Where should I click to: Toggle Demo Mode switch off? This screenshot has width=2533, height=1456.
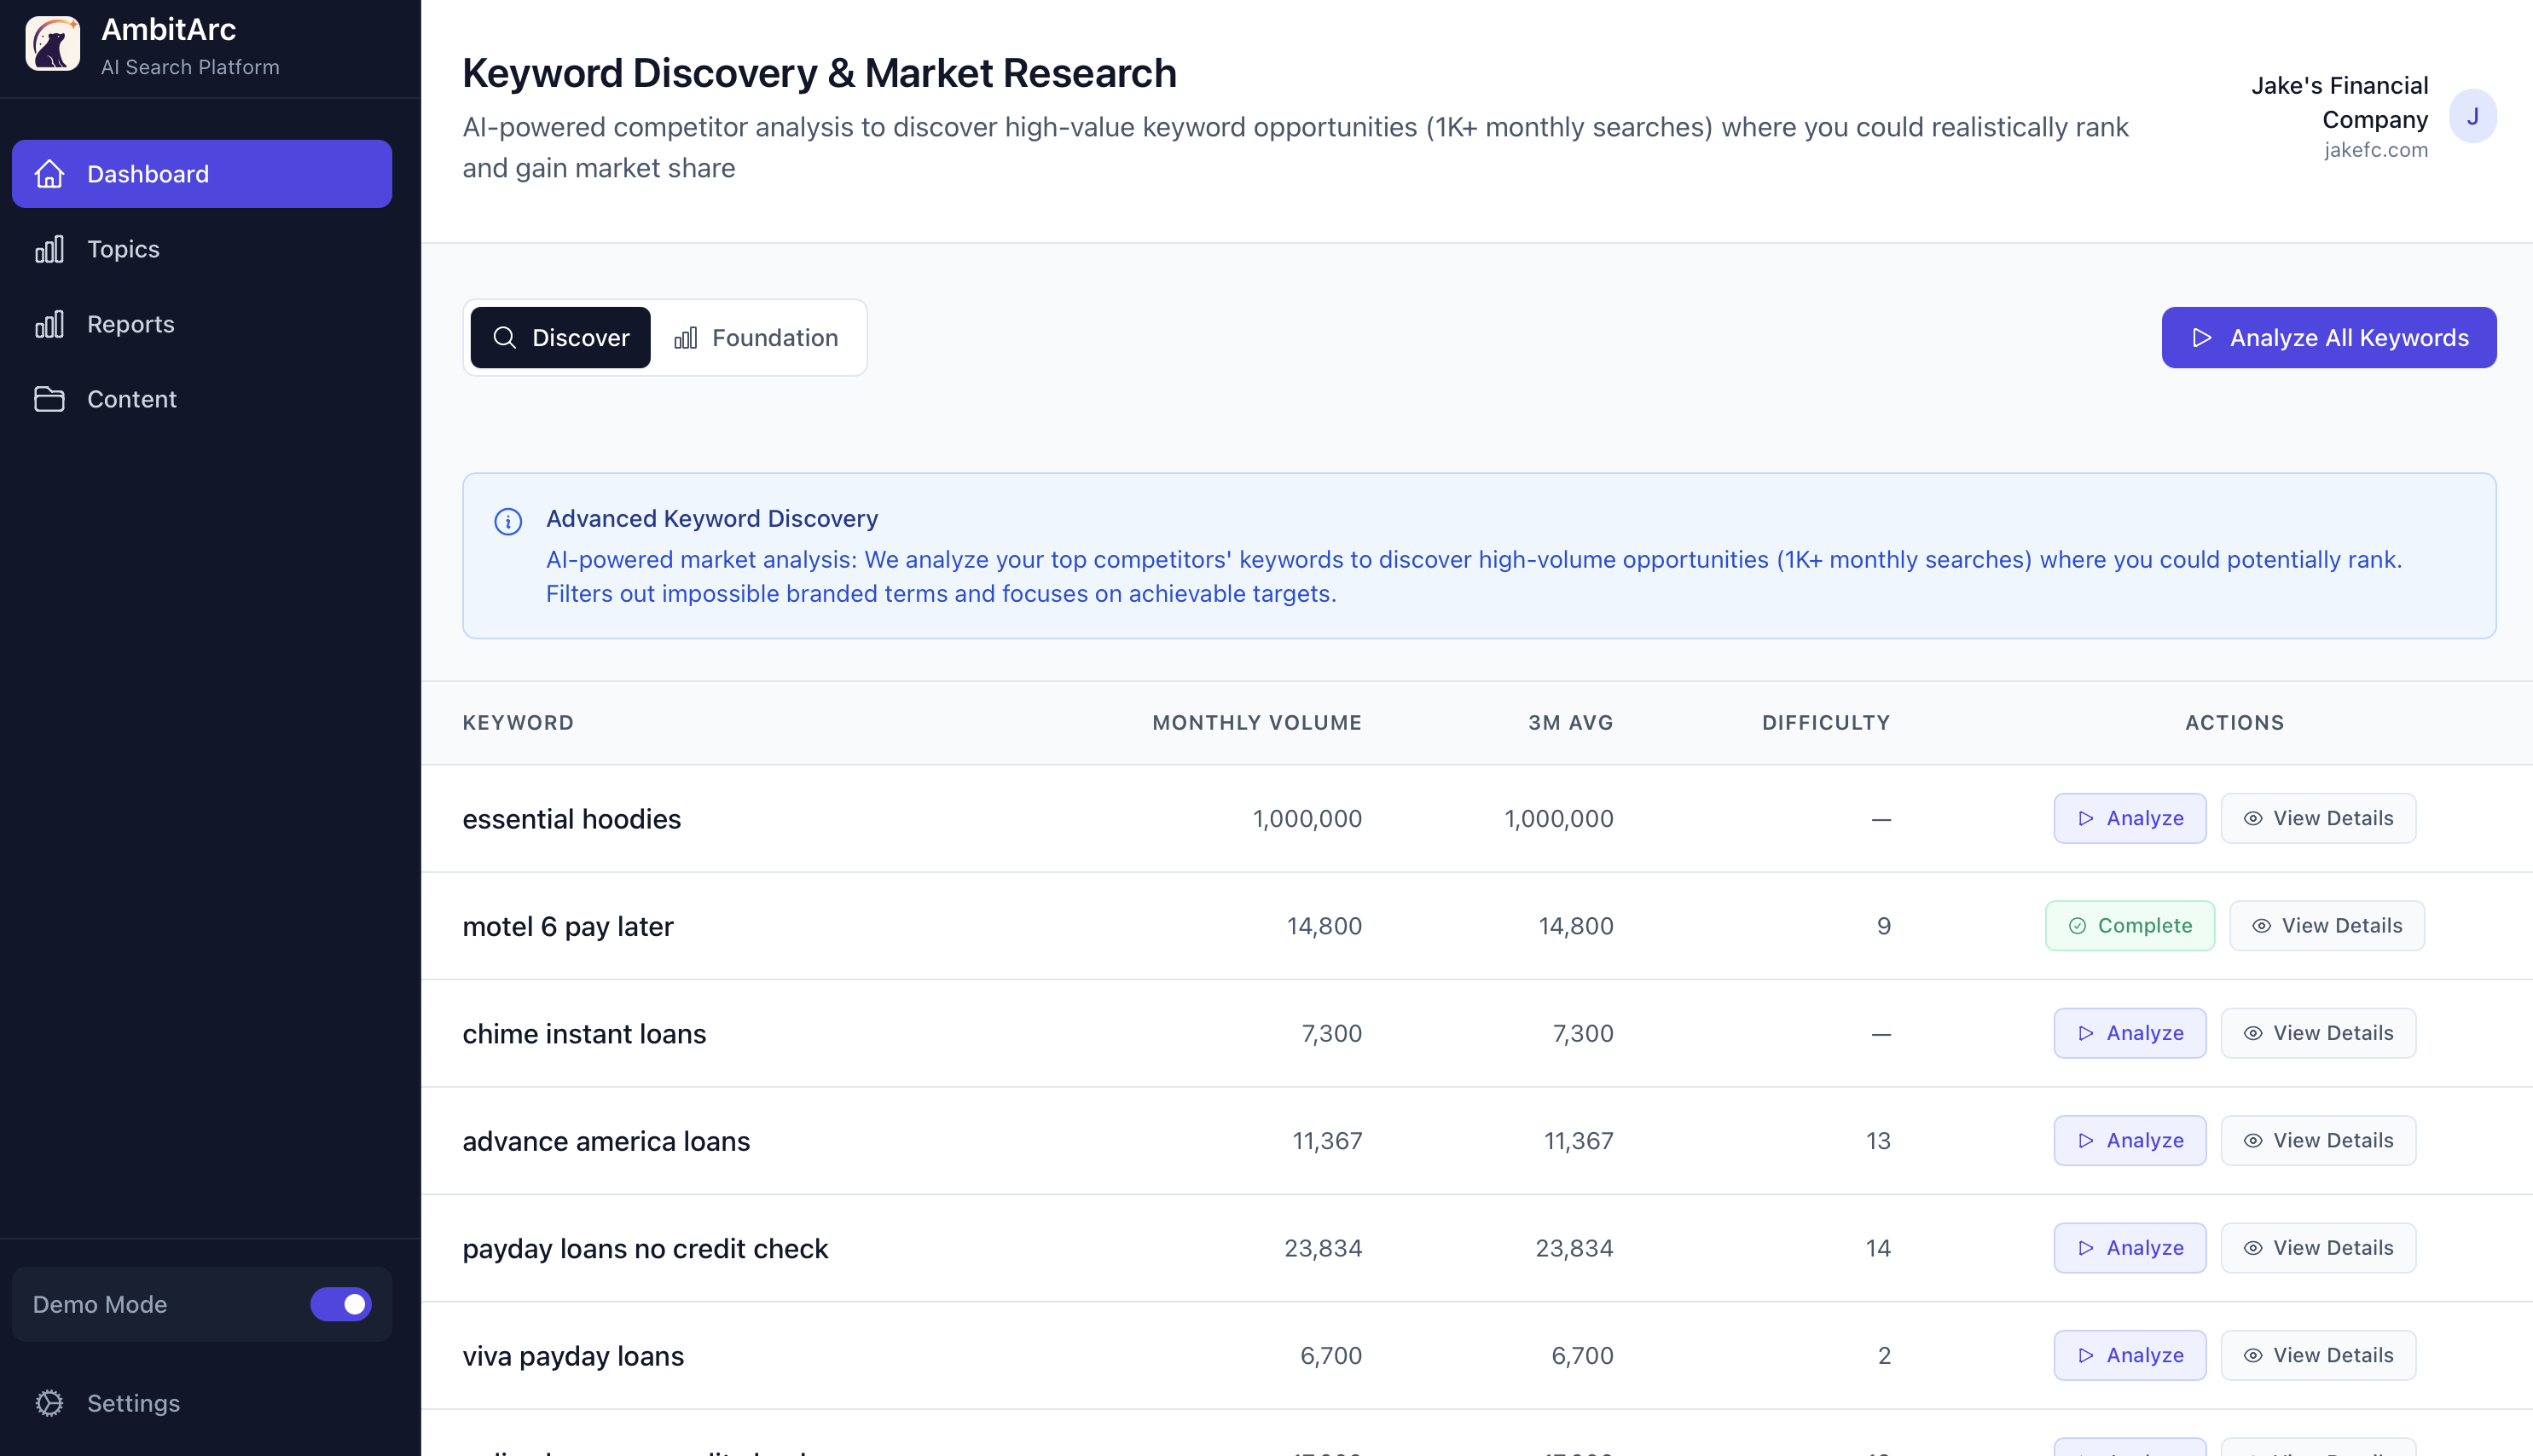click(341, 1304)
